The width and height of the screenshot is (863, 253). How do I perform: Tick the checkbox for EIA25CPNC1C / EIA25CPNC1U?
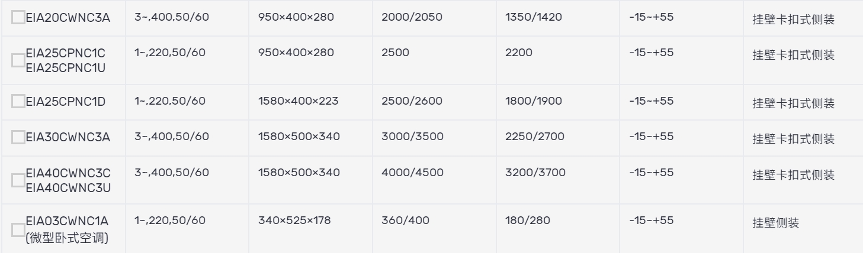point(19,60)
